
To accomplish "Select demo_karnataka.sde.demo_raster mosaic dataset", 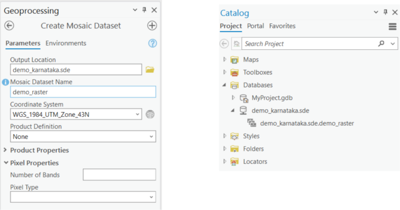I will (306, 123).
